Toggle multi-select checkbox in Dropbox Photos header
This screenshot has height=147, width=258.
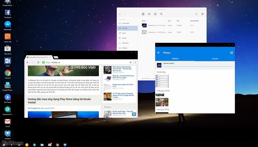coord(232,53)
